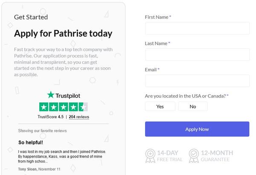Click the 12-month guarantee checkmark badge
The height and width of the screenshot is (175, 256).
194,156
